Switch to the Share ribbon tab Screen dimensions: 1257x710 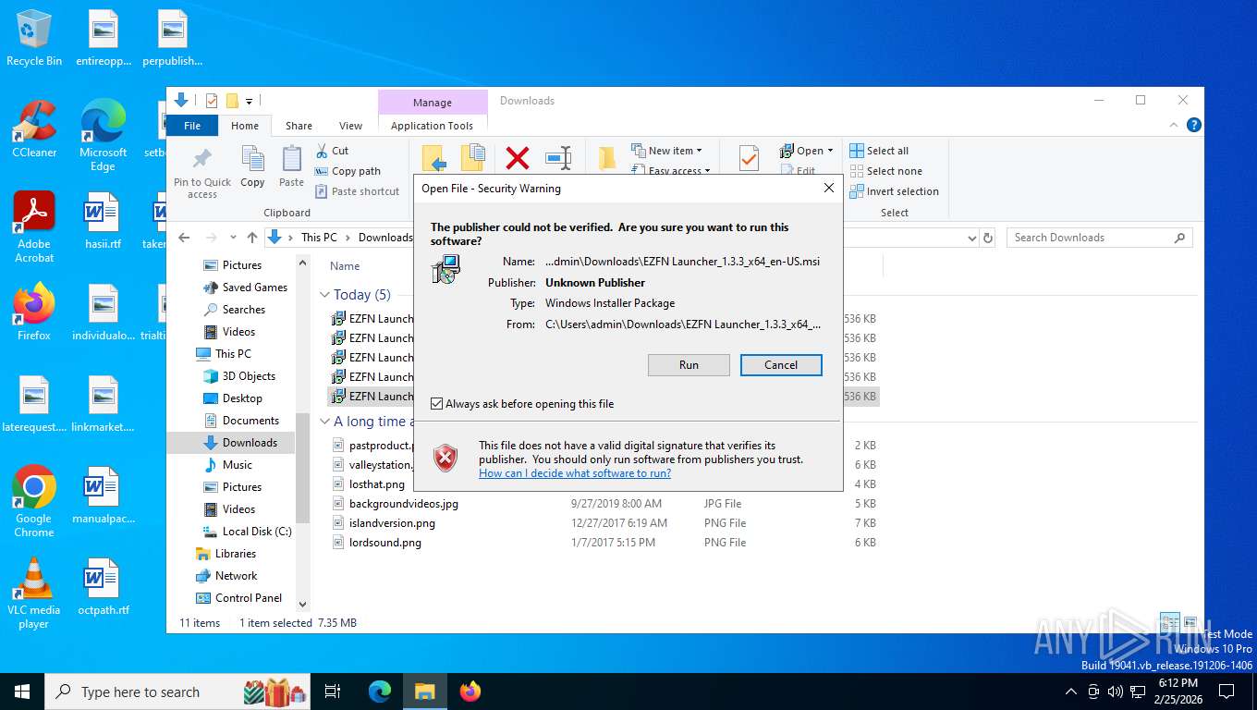tap(299, 126)
